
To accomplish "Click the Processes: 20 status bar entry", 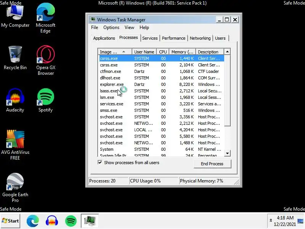I will click(109, 181).
